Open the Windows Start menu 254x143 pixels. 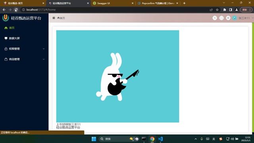[x=94, y=139]
